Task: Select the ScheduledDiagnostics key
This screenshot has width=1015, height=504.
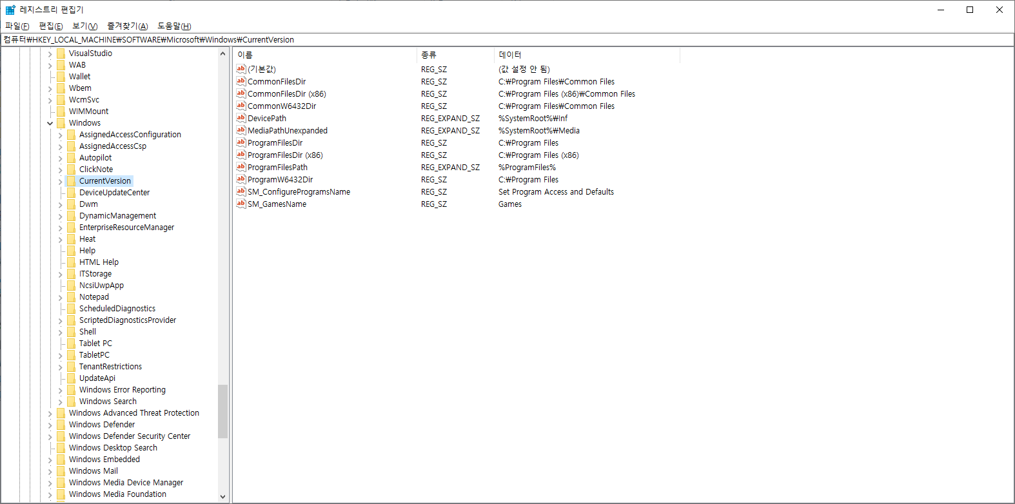Action: (x=117, y=309)
